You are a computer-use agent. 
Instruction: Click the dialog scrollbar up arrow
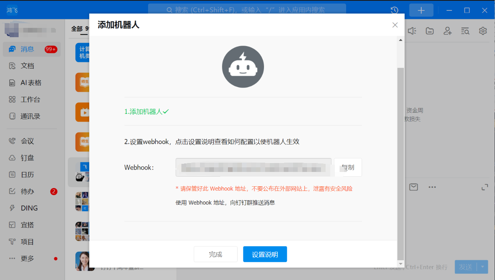[400, 40]
